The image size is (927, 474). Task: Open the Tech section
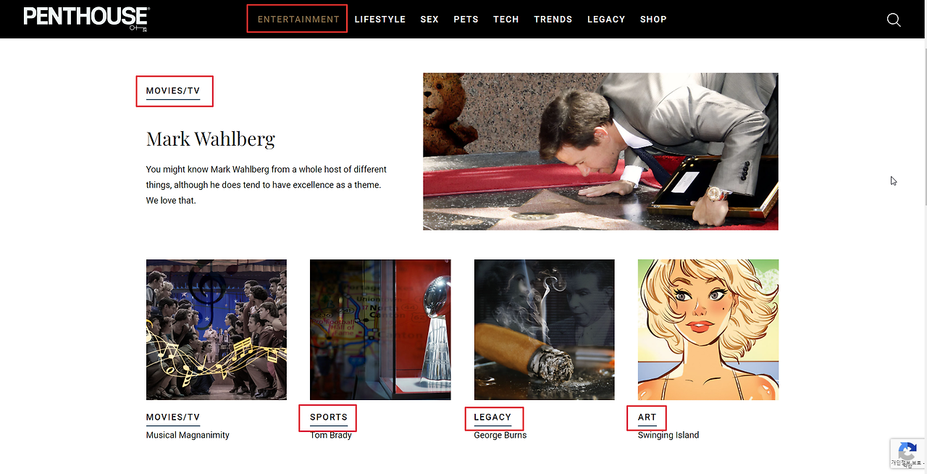tap(506, 20)
